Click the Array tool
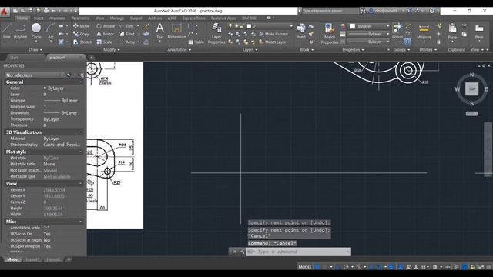 pos(127,42)
